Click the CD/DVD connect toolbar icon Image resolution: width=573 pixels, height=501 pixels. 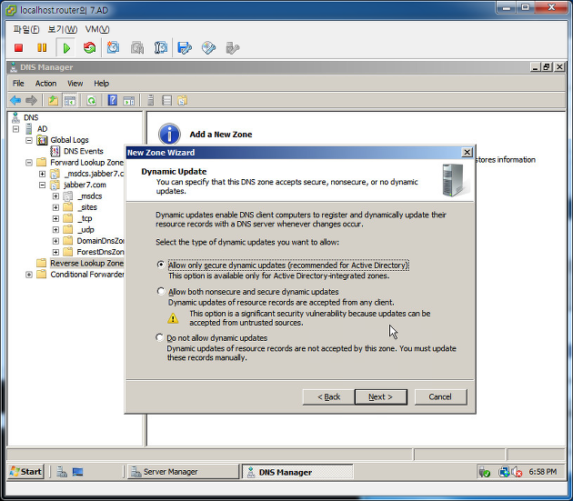click(208, 48)
